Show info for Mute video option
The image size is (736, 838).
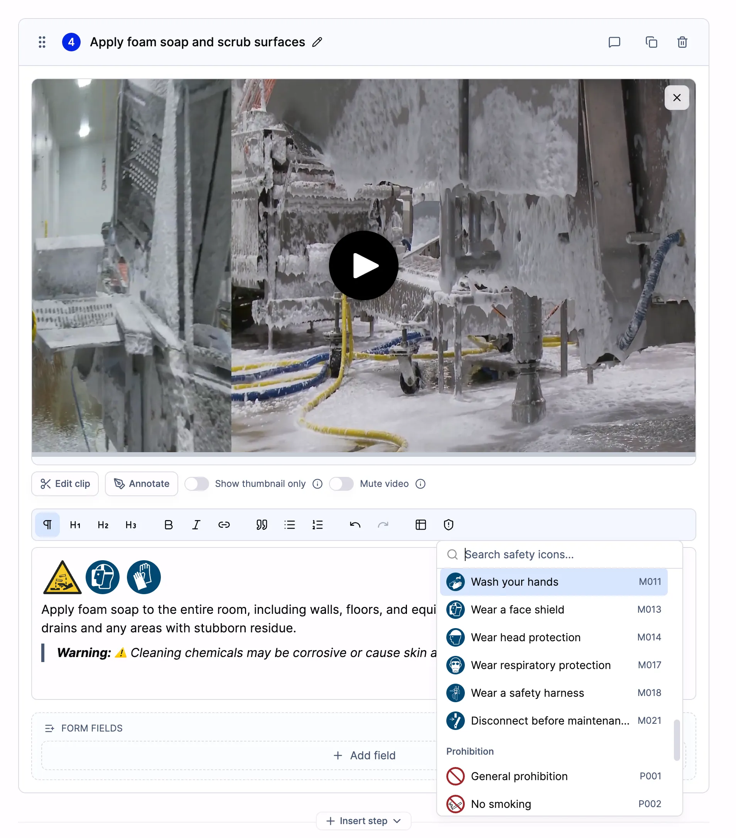420,484
